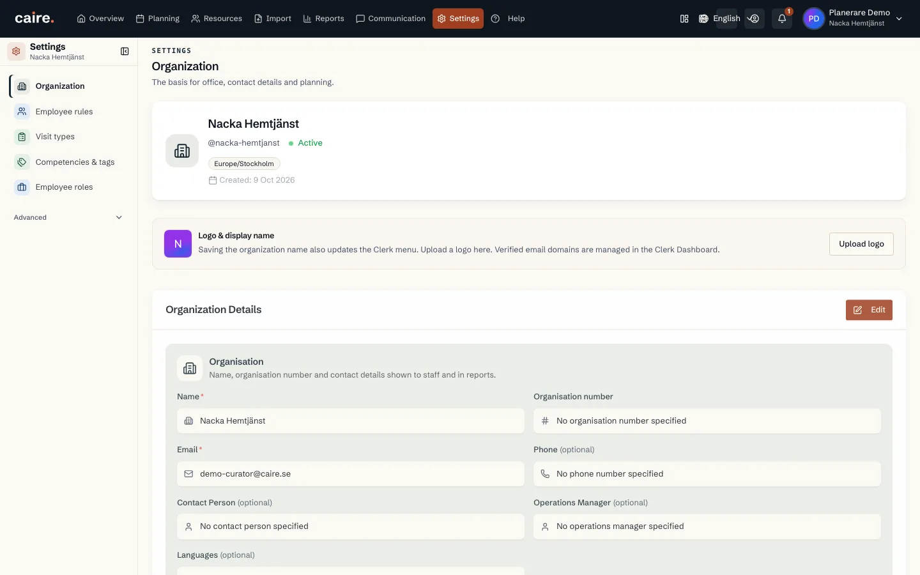The height and width of the screenshot is (575, 920).
Task: Click the Phone number field
Action: tap(707, 474)
